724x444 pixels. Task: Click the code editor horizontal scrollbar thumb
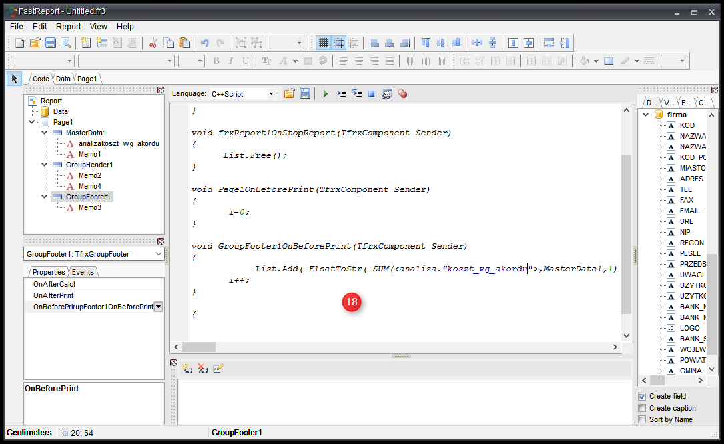(199, 347)
